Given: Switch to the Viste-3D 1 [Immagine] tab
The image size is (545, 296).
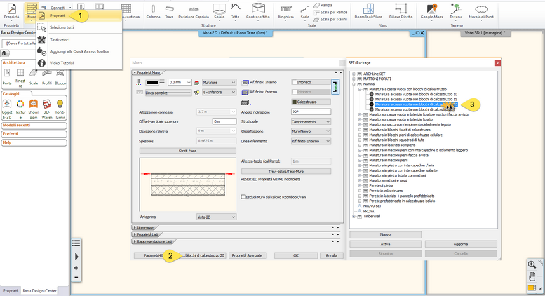Looking at the screenshot, I should 485,32.
